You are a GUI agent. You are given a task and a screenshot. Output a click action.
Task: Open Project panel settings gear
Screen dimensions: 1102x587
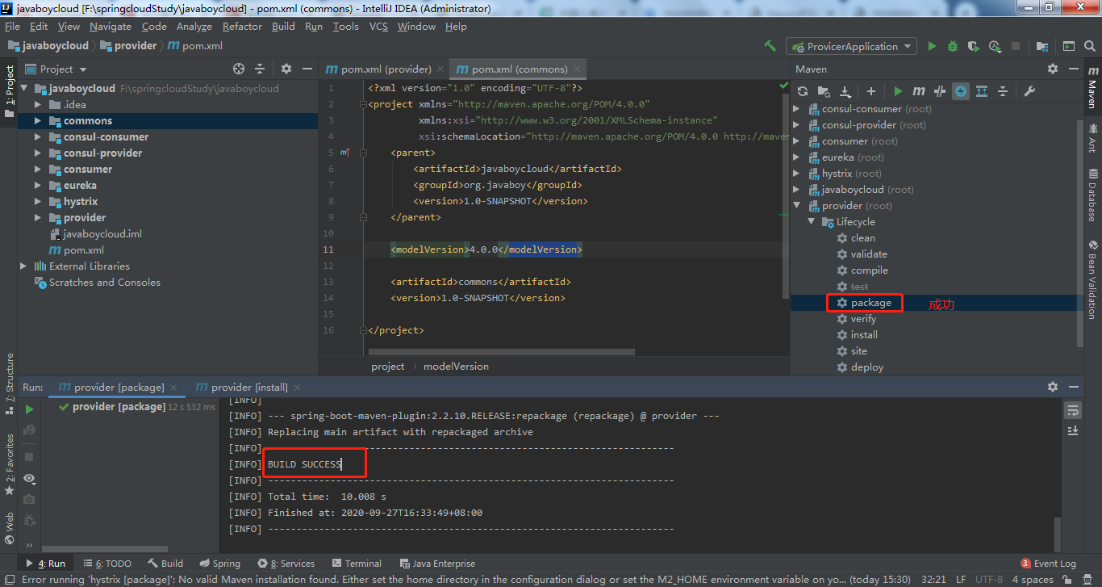point(286,69)
